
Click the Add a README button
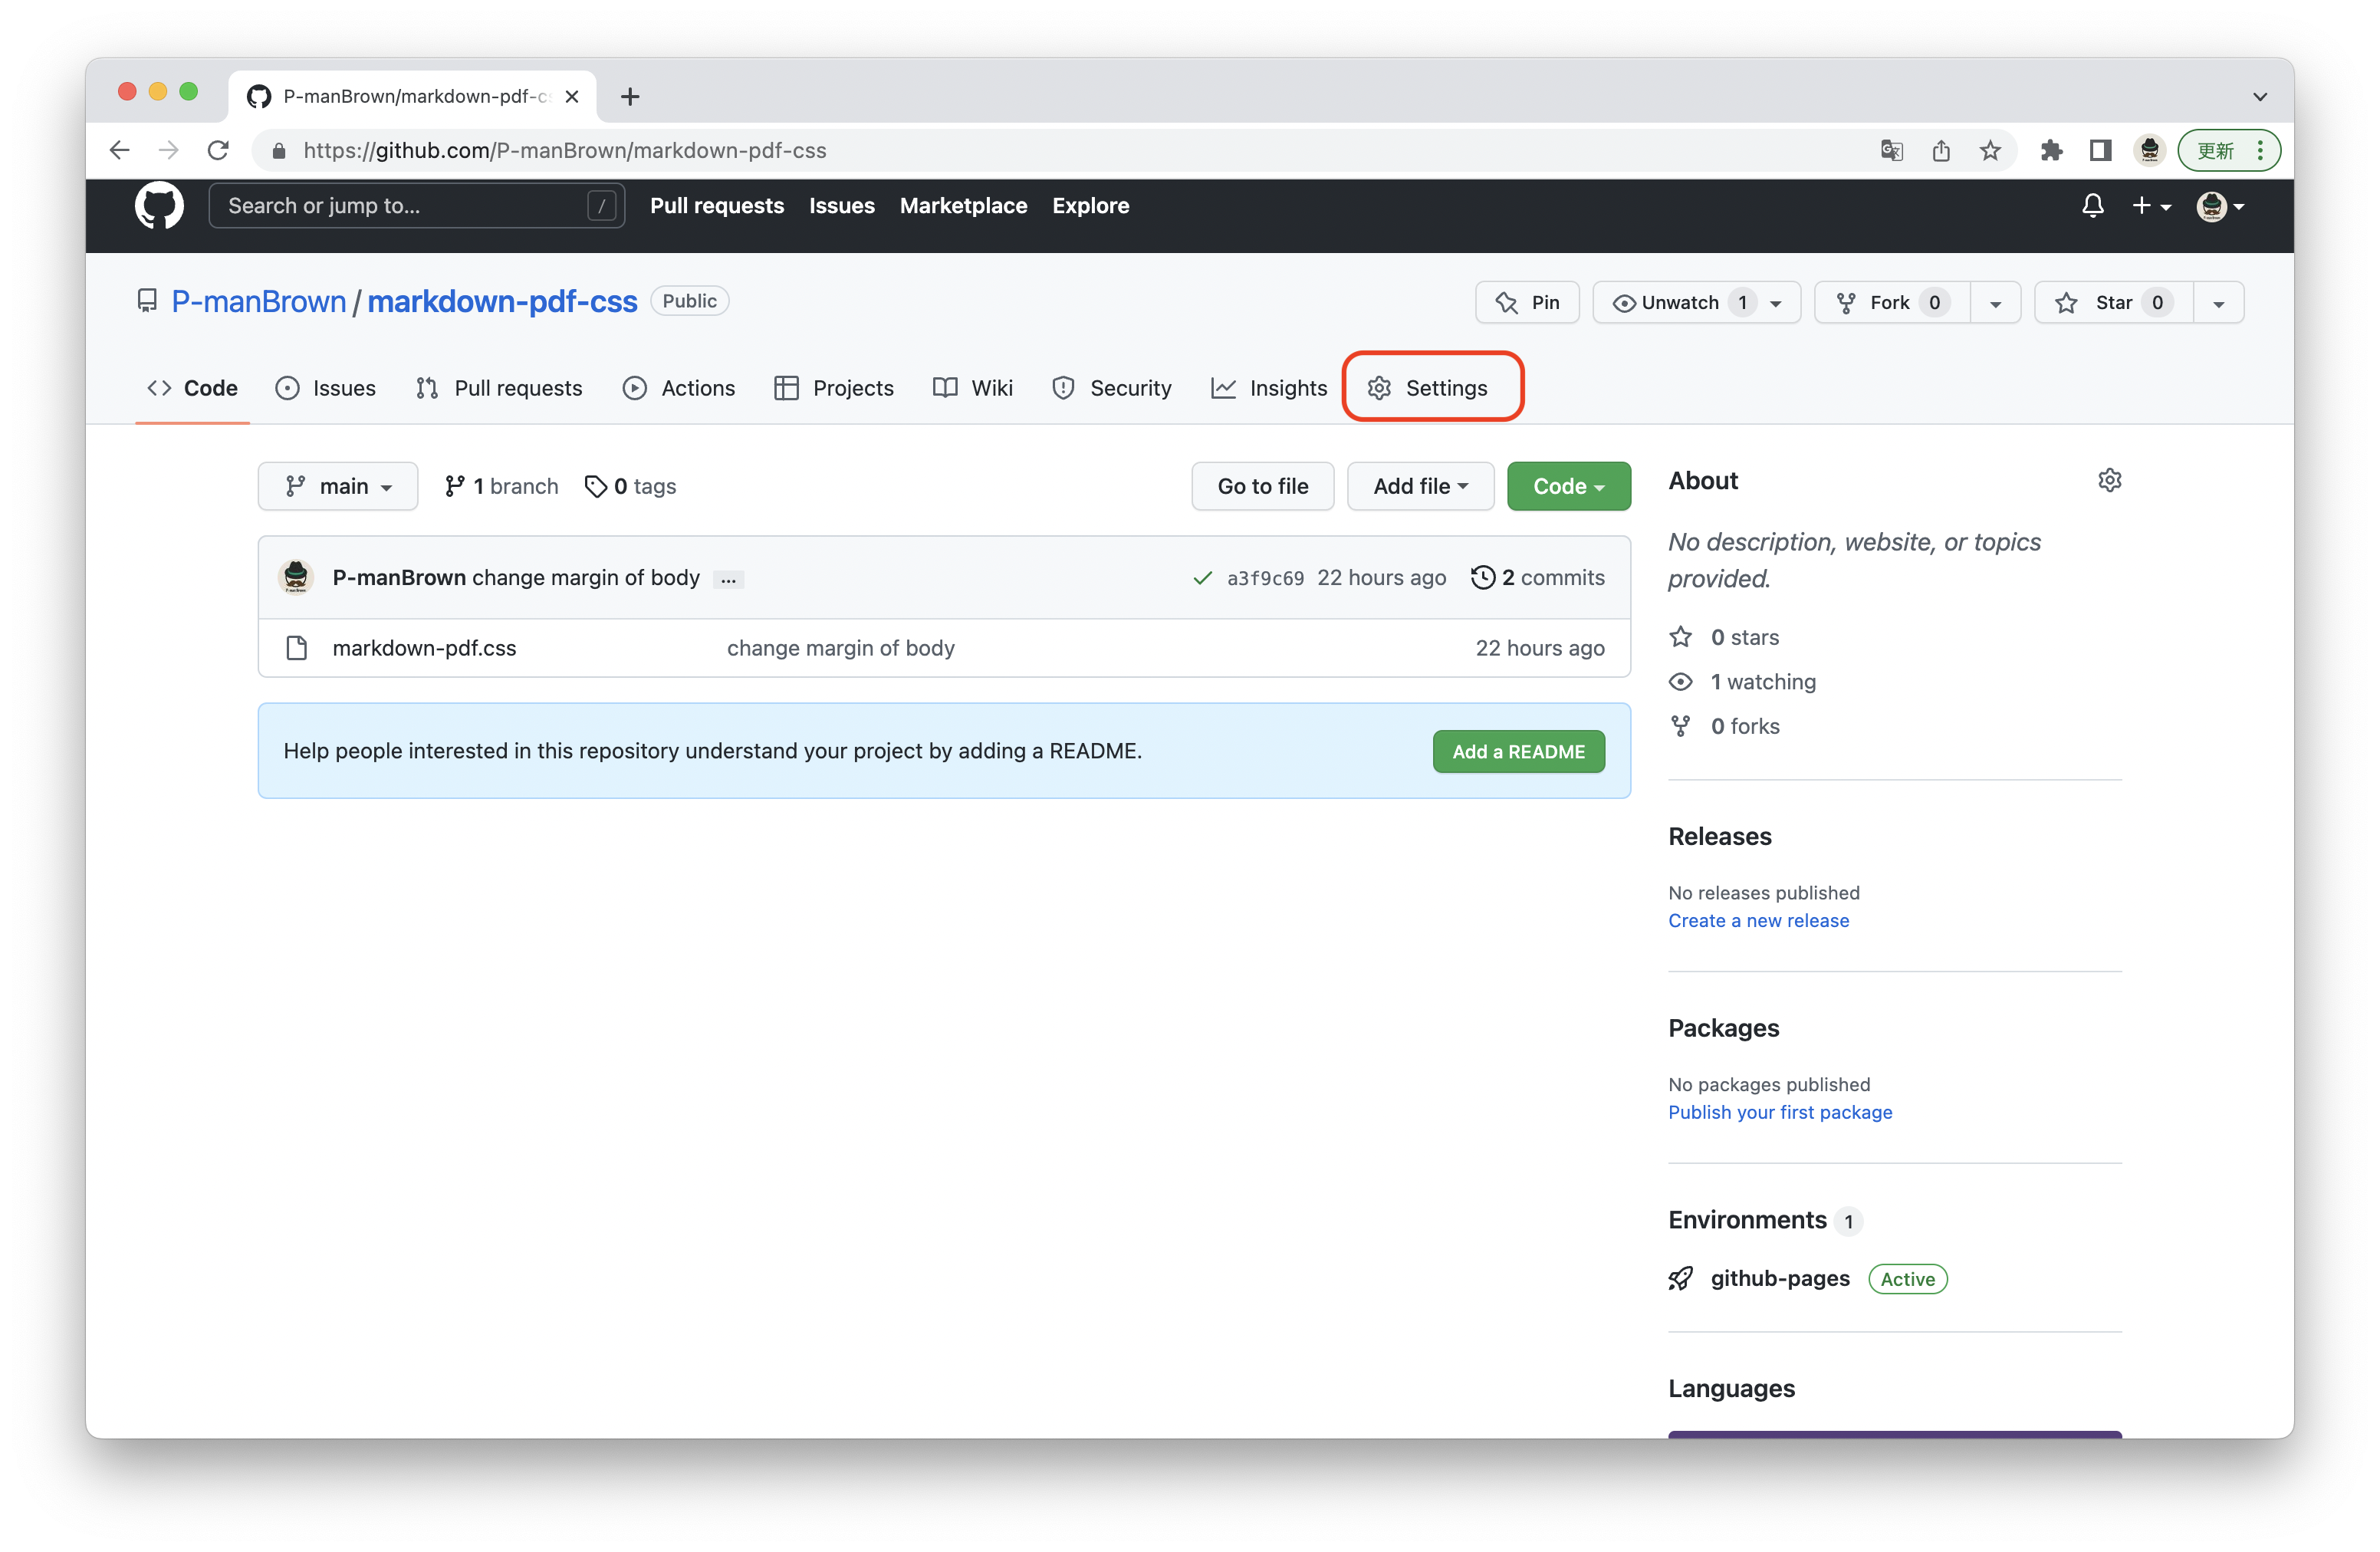pos(1518,752)
